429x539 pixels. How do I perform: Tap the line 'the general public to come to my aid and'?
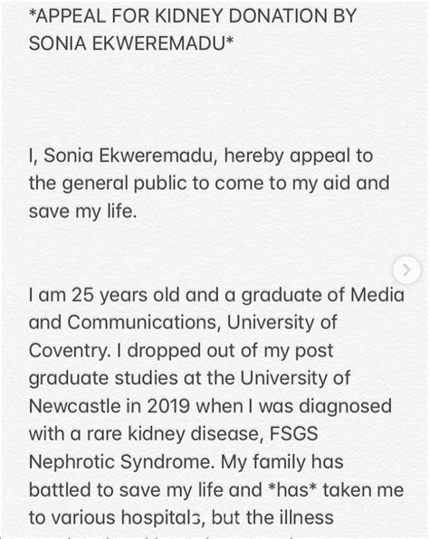pos(209,184)
